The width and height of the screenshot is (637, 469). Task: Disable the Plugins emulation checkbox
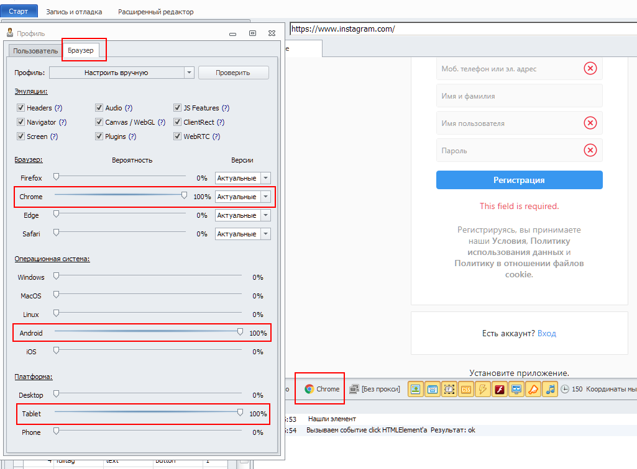tap(99, 136)
